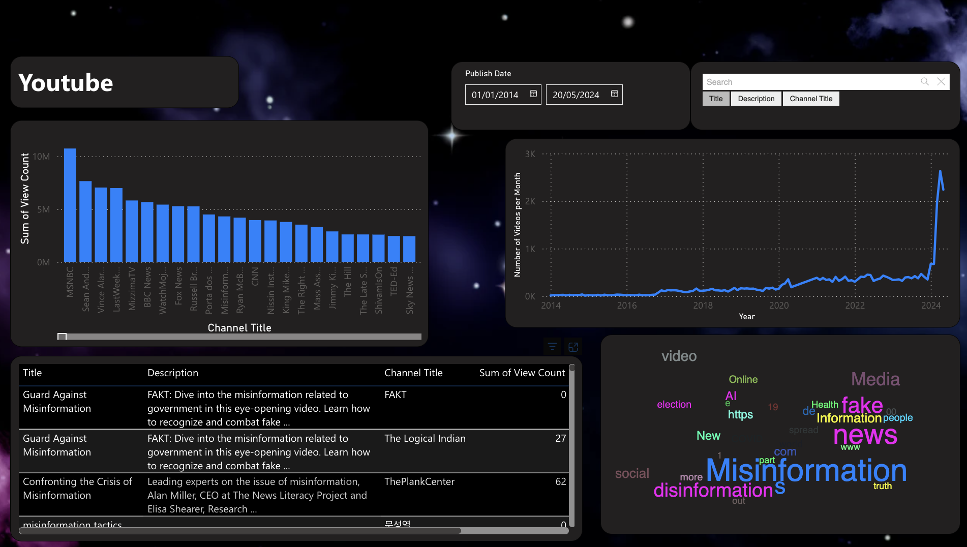Click the bar chart horizontal zoom slider handle
This screenshot has width=967, height=547.
coord(62,337)
